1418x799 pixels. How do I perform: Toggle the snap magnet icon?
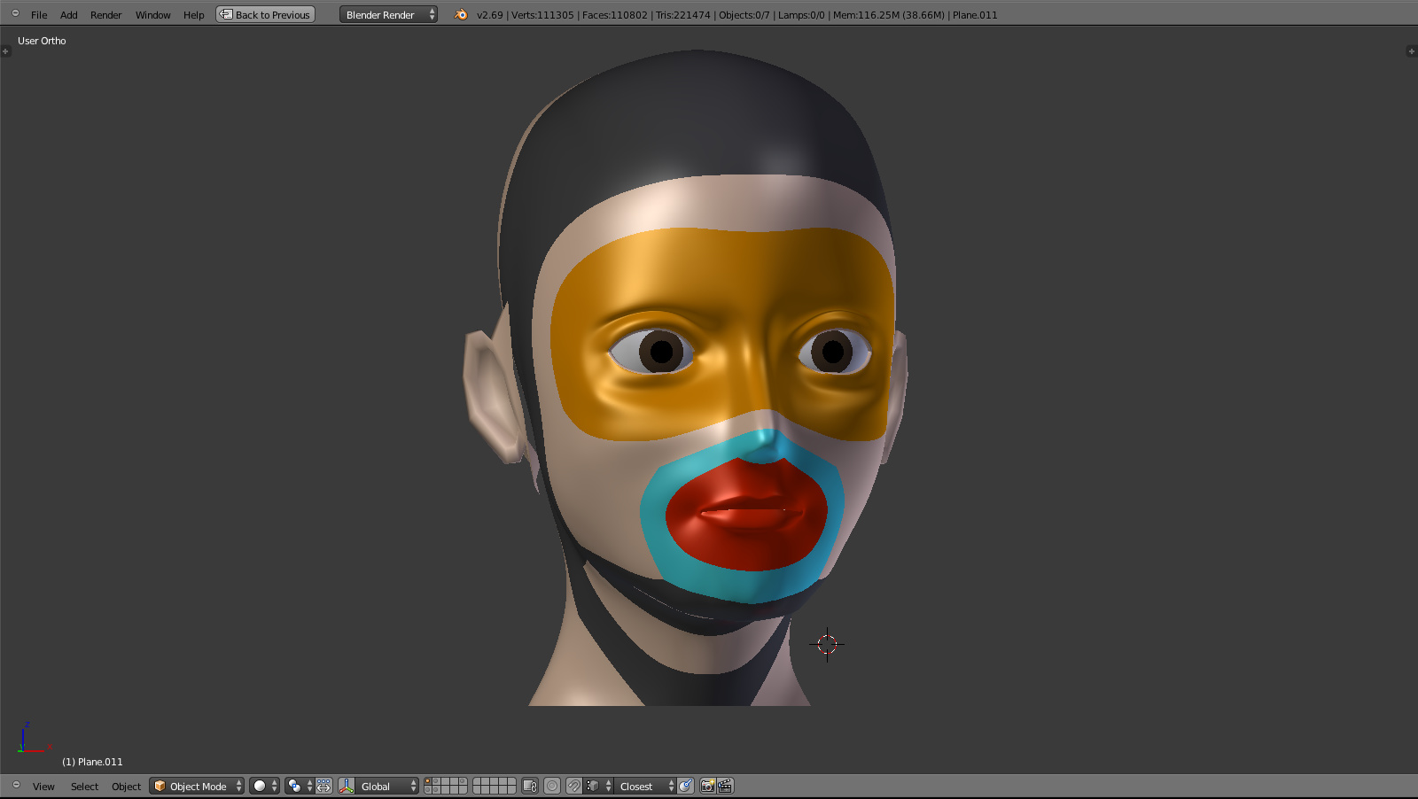[x=574, y=786]
